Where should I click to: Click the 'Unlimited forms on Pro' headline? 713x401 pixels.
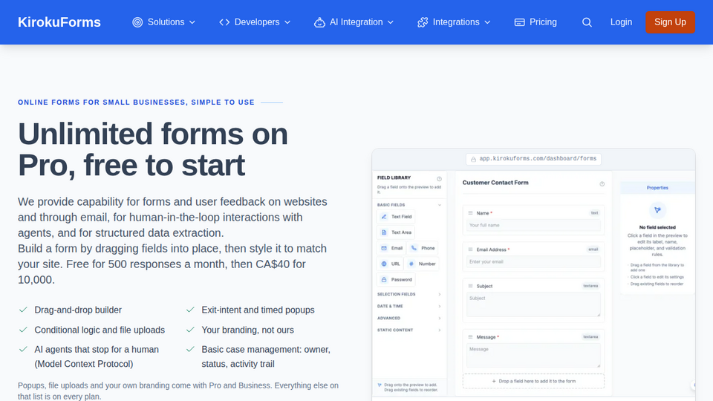[x=153, y=149]
